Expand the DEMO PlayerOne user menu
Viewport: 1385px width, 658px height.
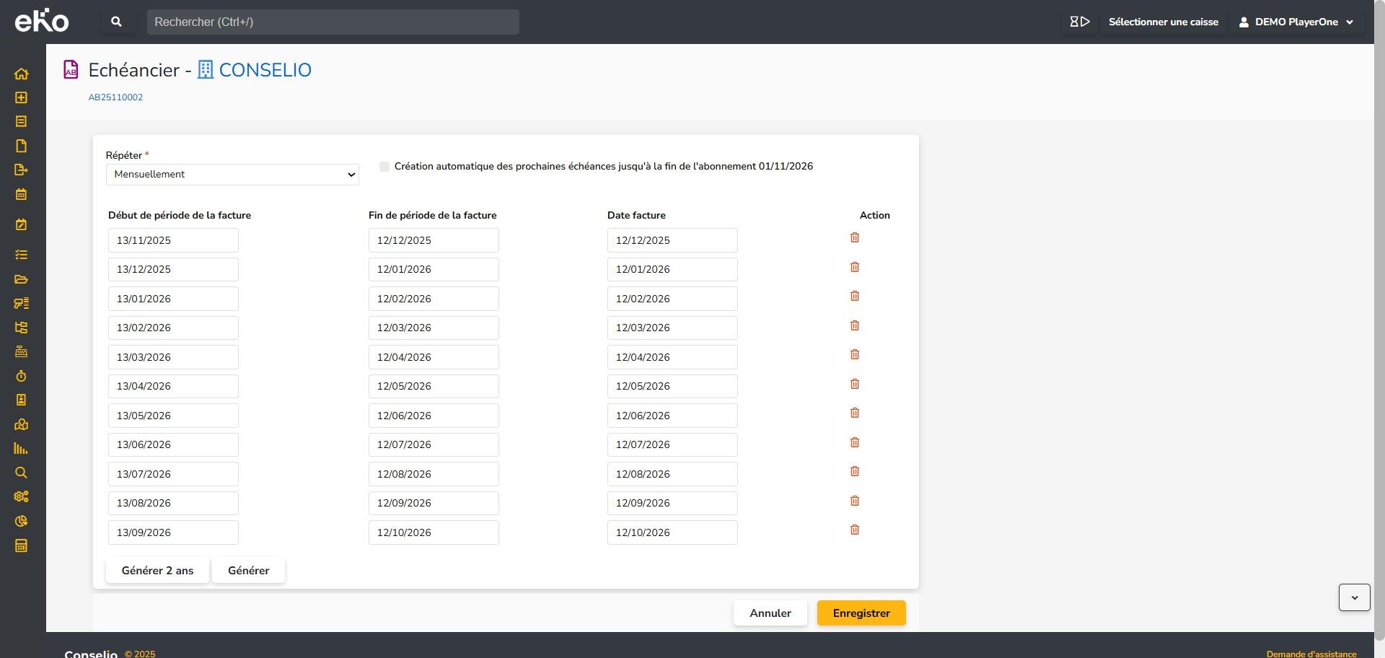(1296, 22)
